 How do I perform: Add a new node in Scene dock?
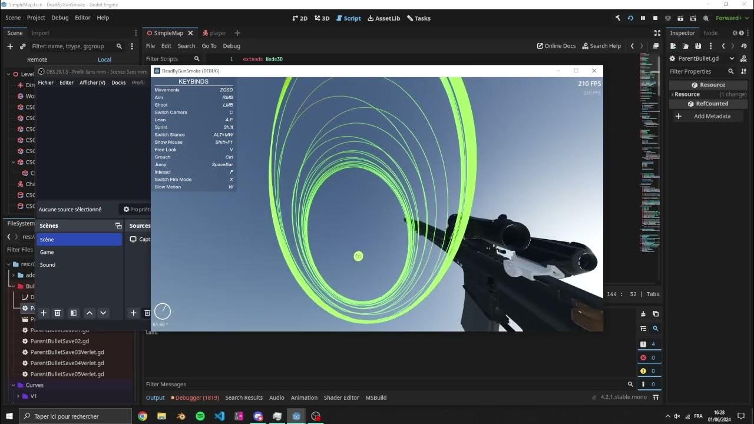tap(10, 46)
